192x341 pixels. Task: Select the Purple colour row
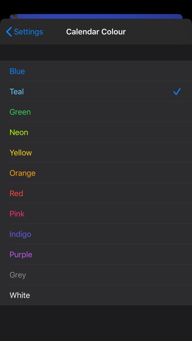96,255
